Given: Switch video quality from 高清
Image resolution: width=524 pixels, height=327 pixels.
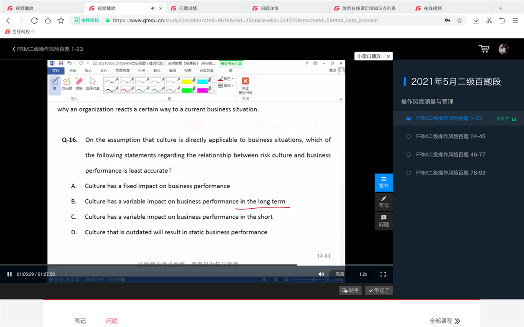Looking at the screenshot, I should 340,274.
